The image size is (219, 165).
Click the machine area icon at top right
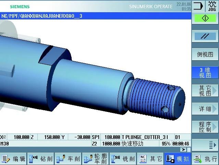(x=198, y=6)
